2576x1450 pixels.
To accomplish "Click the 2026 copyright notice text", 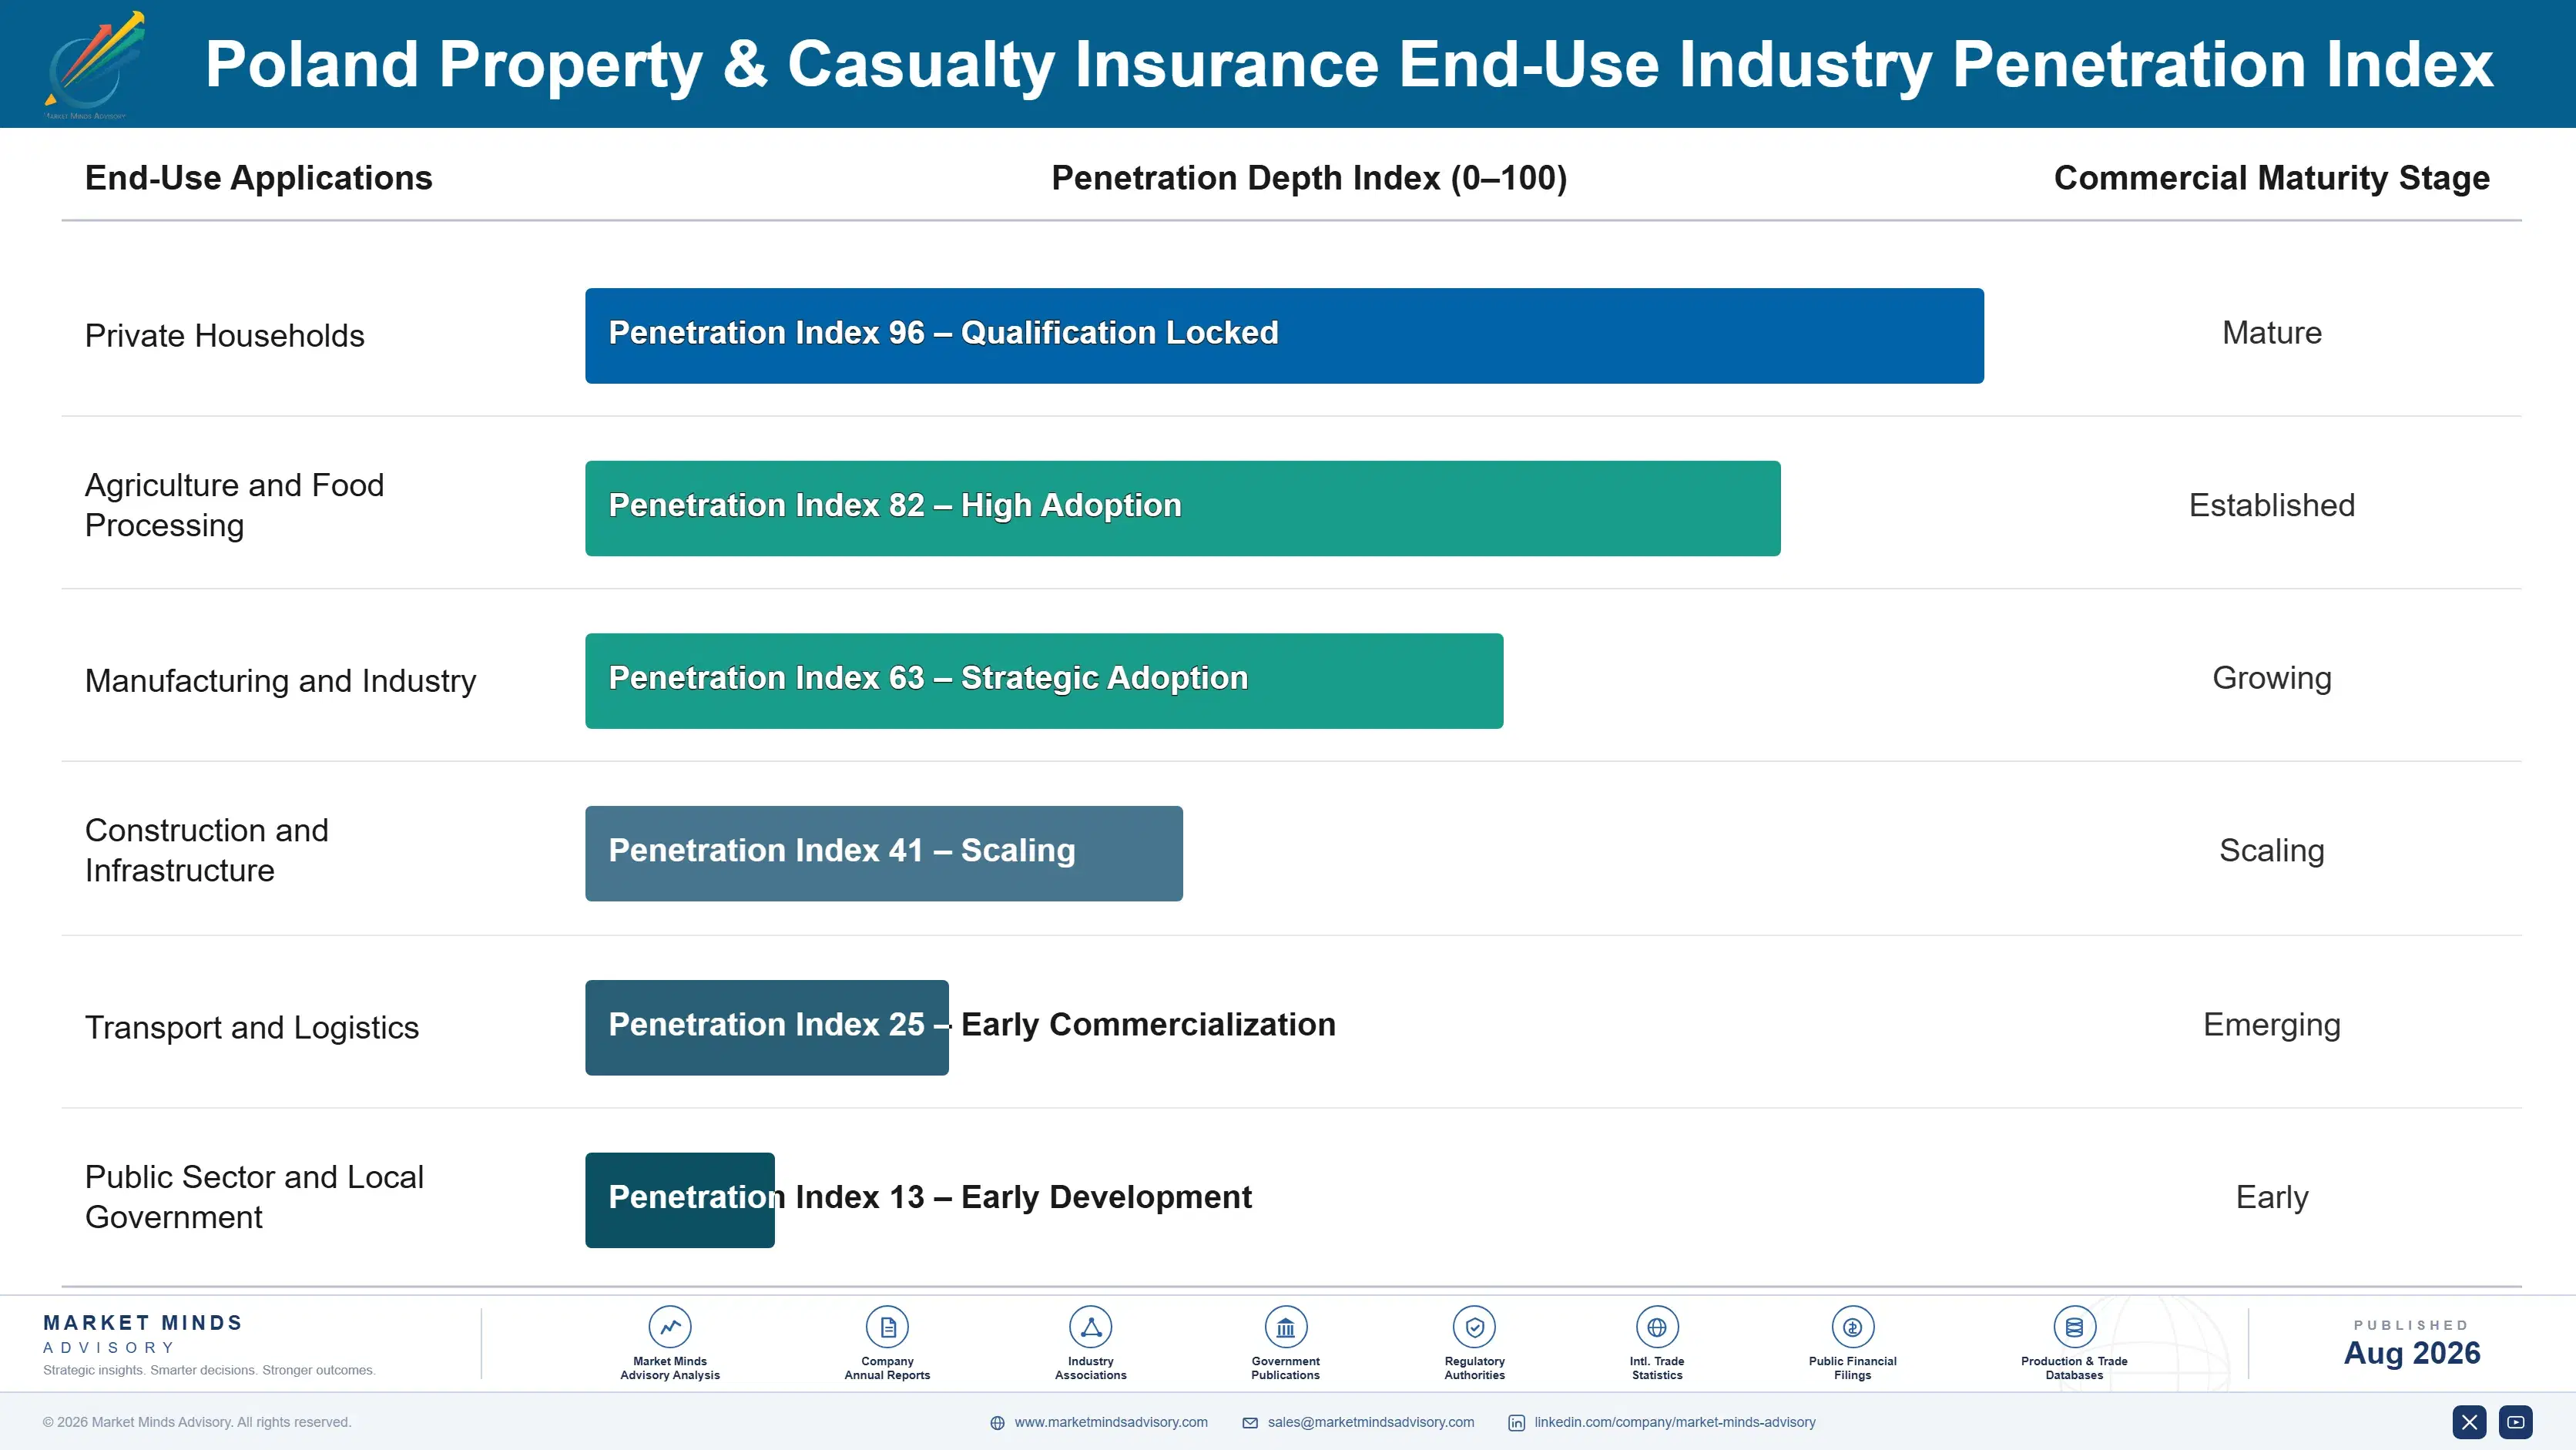I will pyautogui.click(x=197, y=1422).
